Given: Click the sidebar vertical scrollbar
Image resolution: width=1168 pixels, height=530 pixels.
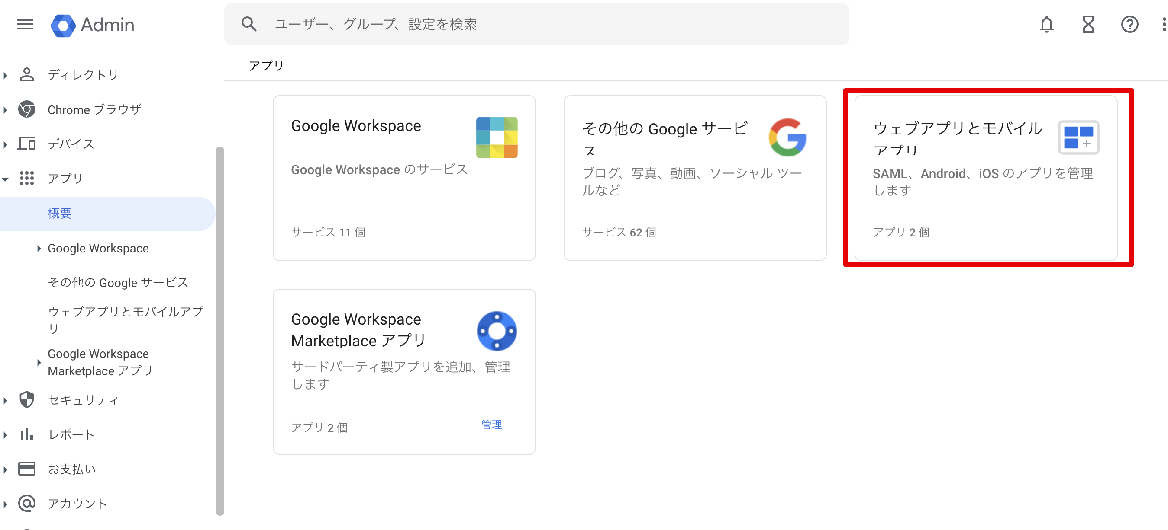Looking at the screenshot, I should tap(220, 330).
